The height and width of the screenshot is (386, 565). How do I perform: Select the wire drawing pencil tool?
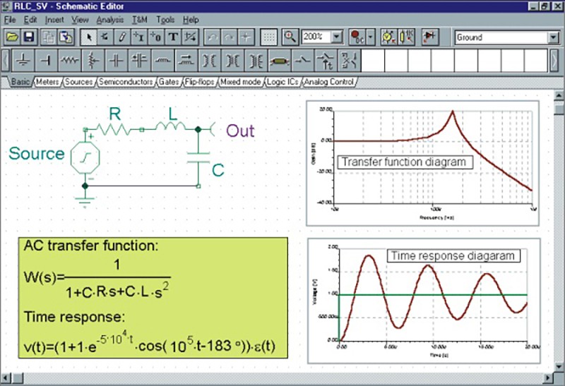122,37
